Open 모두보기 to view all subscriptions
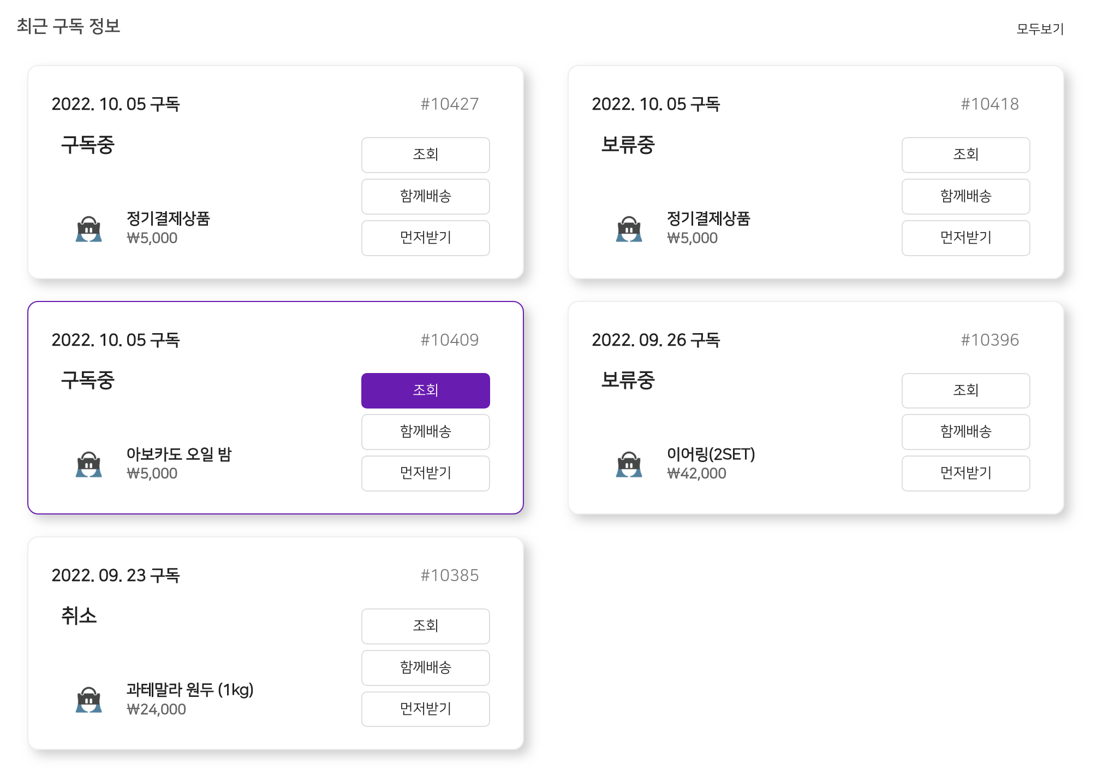 (1040, 28)
